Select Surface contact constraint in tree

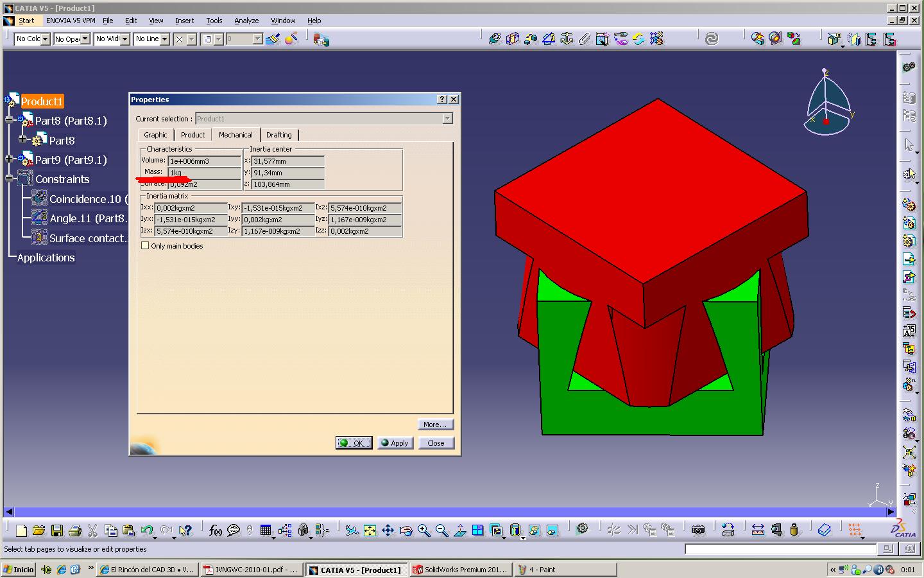pos(81,238)
